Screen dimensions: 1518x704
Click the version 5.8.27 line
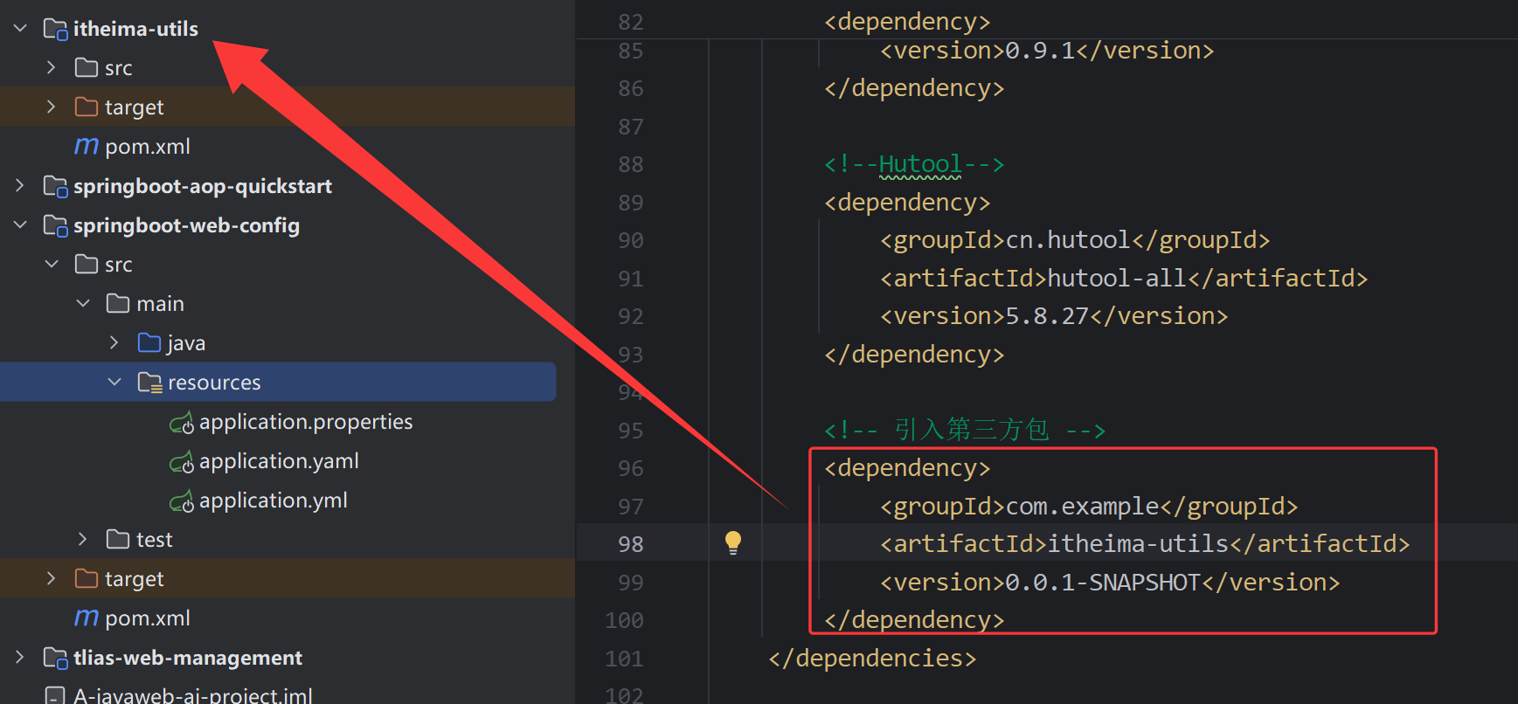pos(1054,315)
